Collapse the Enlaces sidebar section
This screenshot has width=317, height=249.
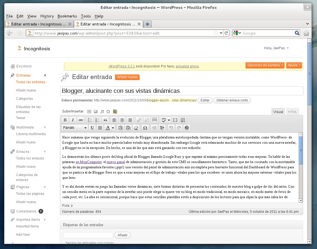click(45, 152)
